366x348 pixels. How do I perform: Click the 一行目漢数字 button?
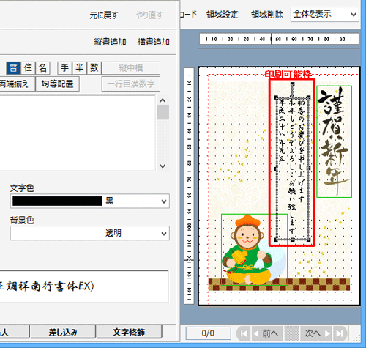[131, 84]
